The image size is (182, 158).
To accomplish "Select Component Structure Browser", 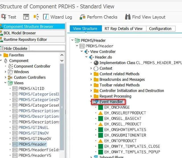I will [x=32, y=26].
